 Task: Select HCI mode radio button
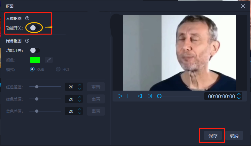click(x=58, y=69)
